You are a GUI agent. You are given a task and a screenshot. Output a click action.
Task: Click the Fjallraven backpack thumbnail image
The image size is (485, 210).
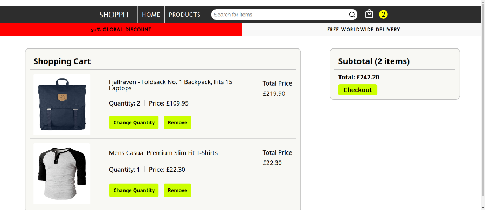[62, 104]
